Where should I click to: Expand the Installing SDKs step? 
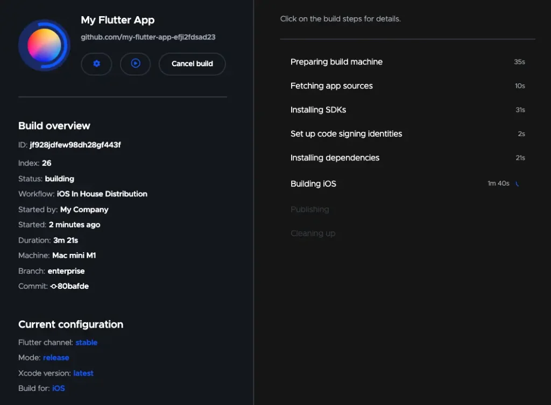click(x=318, y=110)
